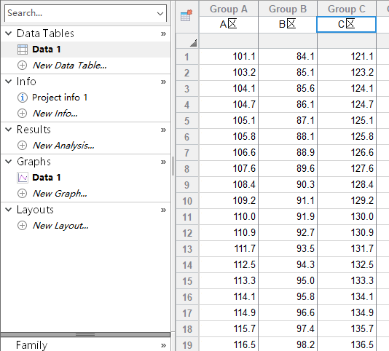Click the Data 1 table icon
The height and width of the screenshot is (351, 389).
coord(23,50)
